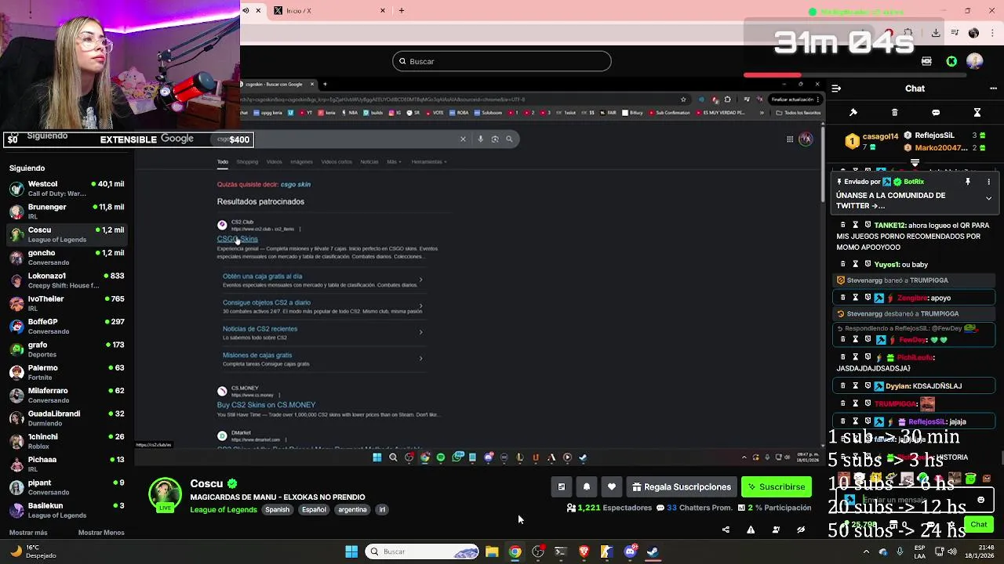Viewport: 1004px width, 564px height.
Task: Click the green Chat send button
Action: (979, 524)
